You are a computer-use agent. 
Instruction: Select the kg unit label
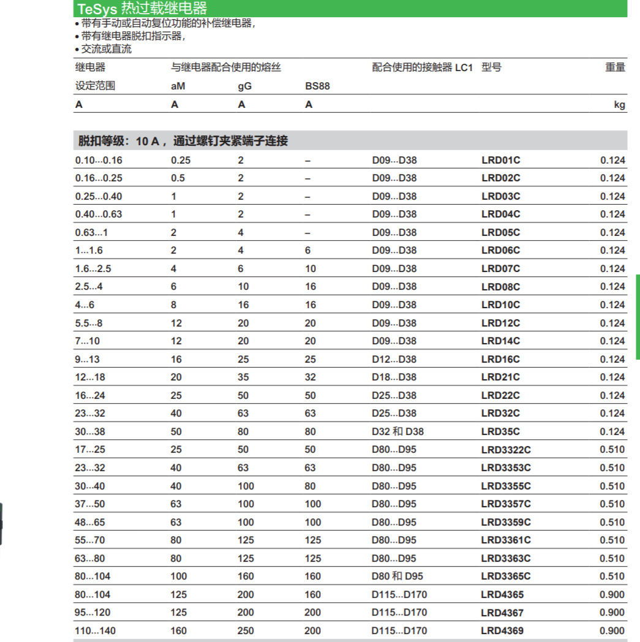coord(620,104)
